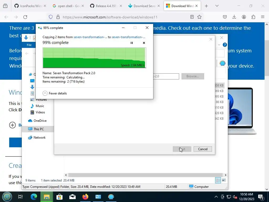Click the Desktop icon in navigation pane
Image resolution: width=269 pixels, height=202 pixels.
pyautogui.click(x=32, y=81)
